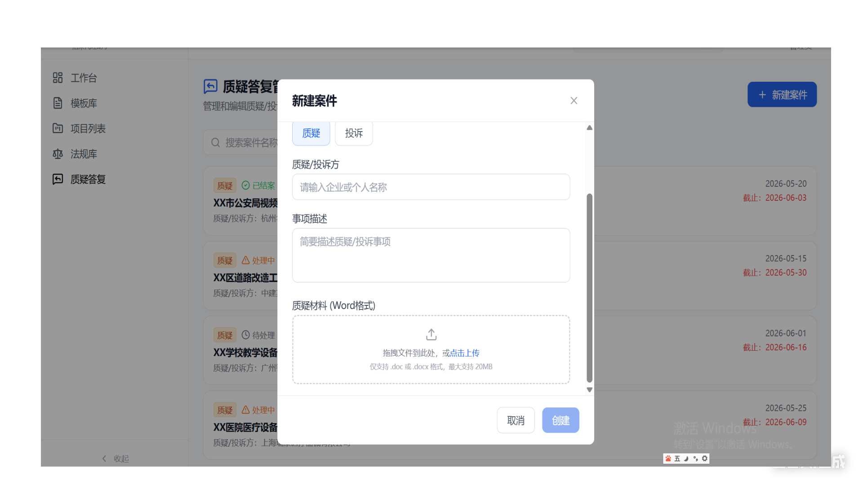Click the 取消 button in dialog
The width and height of the screenshot is (863, 485).
click(516, 420)
